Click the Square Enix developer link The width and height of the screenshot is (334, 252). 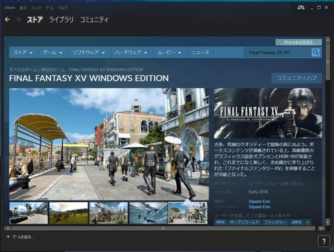point(260,201)
